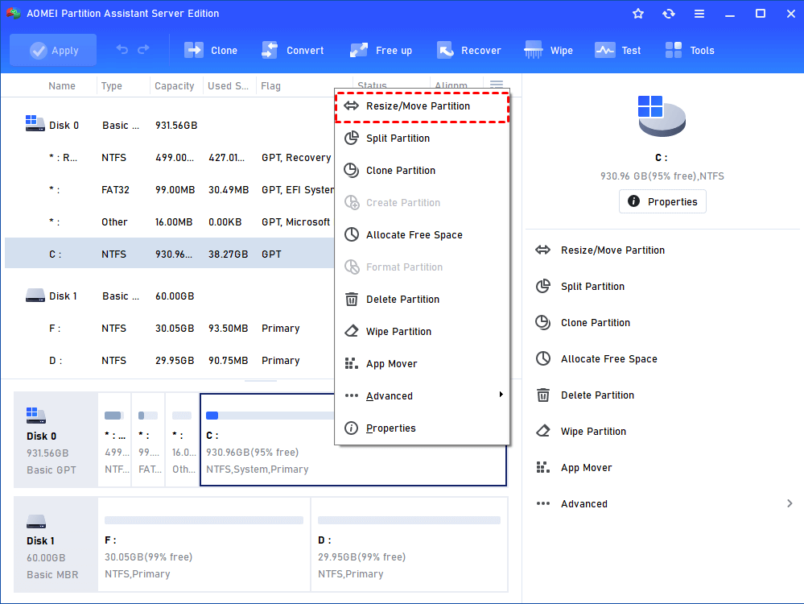Choose Split Partition from context menu
Screen dimensions: 804x604
[422, 138]
